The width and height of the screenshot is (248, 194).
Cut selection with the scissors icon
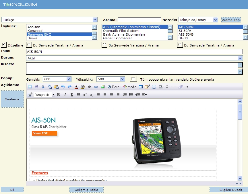point(43,87)
